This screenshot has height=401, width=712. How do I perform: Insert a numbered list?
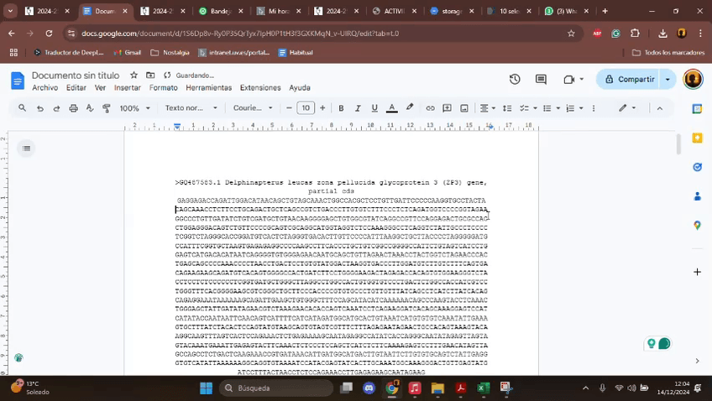coord(570,108)
